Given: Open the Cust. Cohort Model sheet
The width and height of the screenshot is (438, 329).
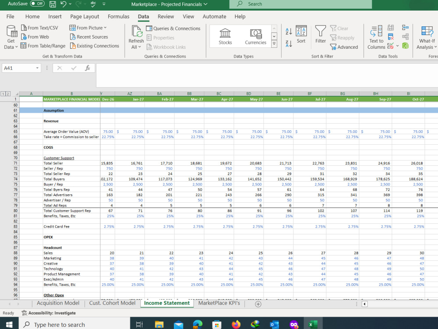Looking at the screenshot, I should (112, 303).
